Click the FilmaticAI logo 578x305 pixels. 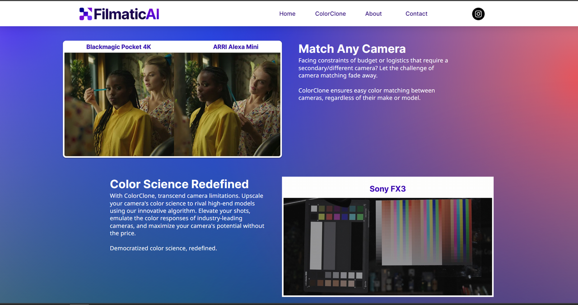tap(119, 14)
